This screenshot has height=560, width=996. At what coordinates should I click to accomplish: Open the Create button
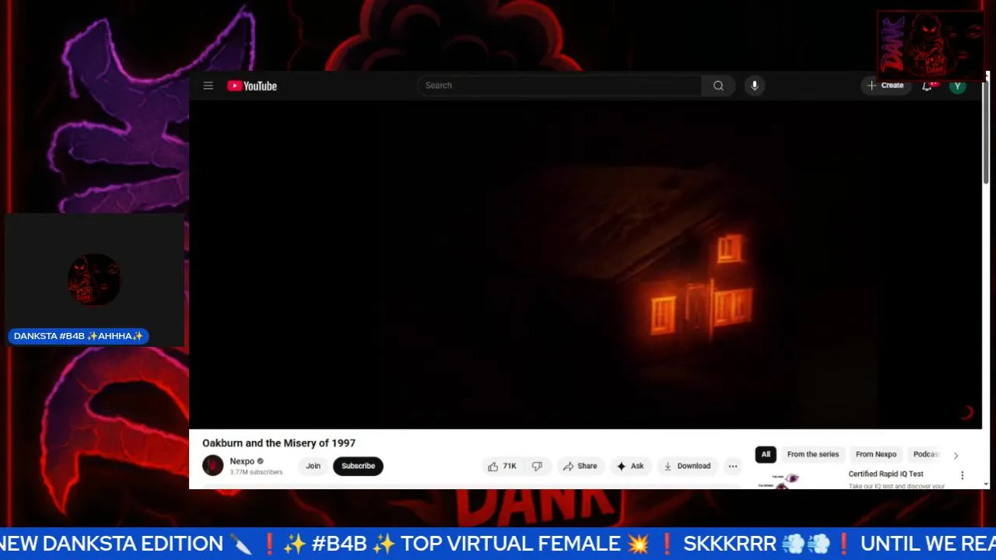[x=886, y=86]
